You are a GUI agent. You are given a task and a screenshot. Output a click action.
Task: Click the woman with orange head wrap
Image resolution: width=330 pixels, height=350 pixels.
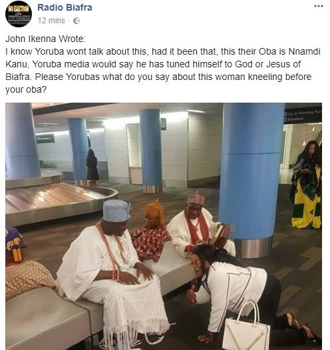coord(151,232)
